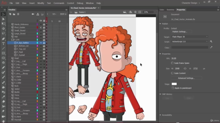This screenshot has width=220, height=123.
Task: Pick the Lasso tool
Action: [3, 33]
